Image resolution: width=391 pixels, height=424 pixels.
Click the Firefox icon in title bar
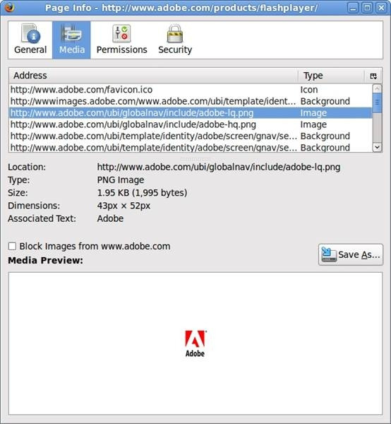pos(8,8)
